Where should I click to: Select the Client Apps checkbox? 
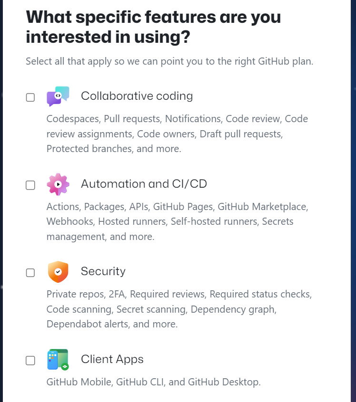point(30,360)
